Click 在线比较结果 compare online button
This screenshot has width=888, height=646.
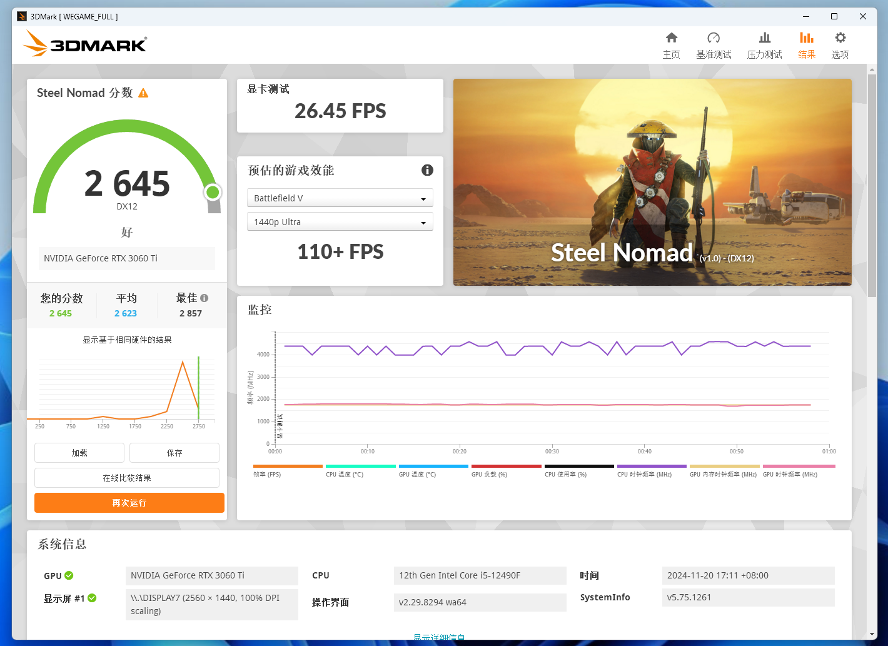(127, 478)
